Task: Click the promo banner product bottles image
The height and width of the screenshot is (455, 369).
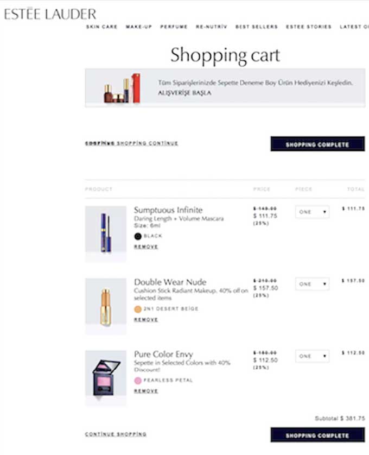Action: (x=122, y=88)
